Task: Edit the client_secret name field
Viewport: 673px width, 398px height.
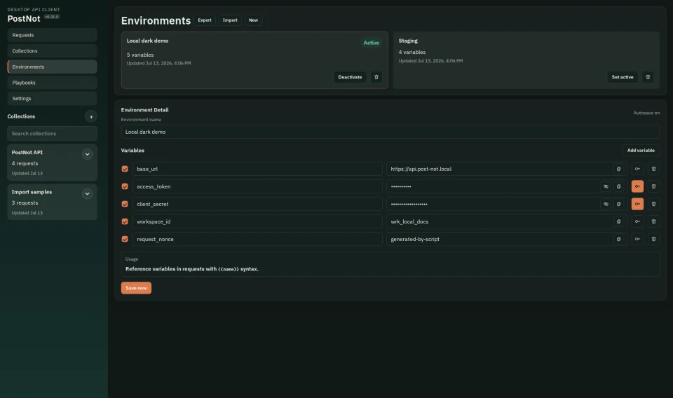Action: [x=257, y=204]
